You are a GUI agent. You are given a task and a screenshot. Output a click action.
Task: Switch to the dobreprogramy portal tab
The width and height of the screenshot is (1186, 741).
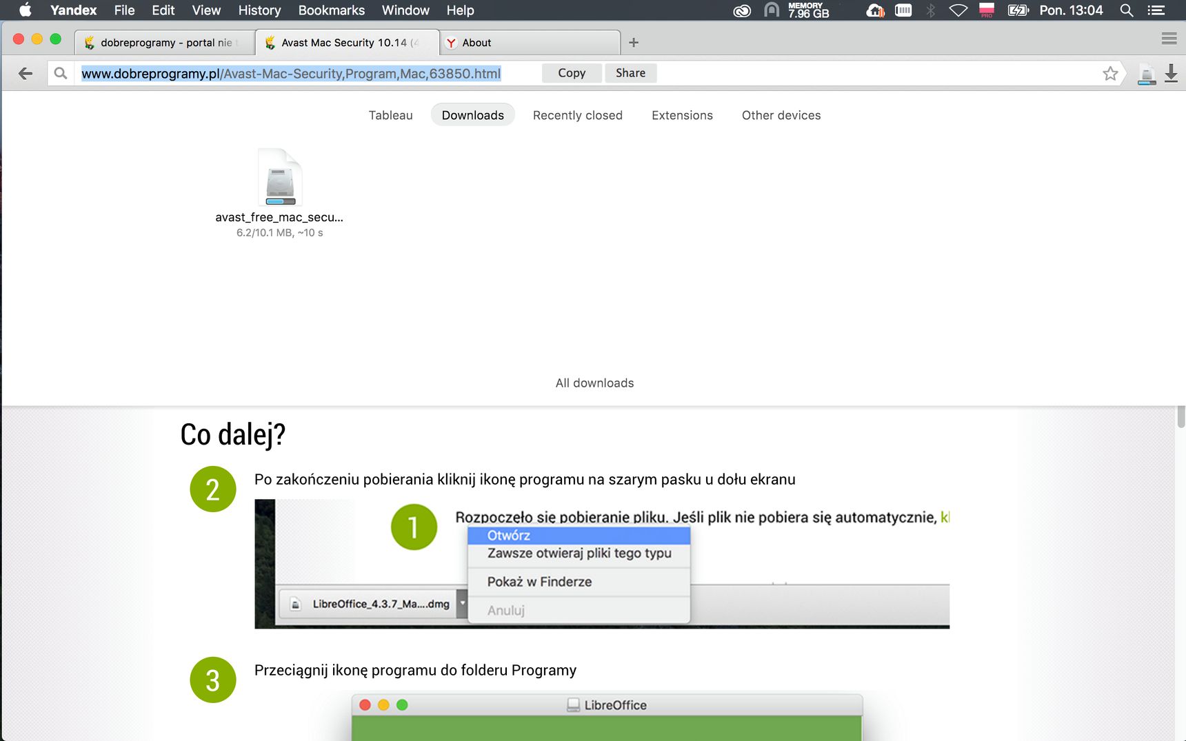164,43
